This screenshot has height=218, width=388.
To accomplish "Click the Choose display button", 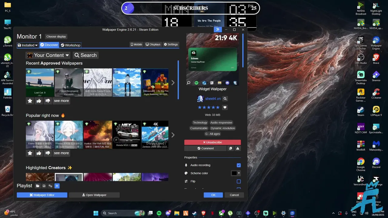I will click(x=56, y=37).
